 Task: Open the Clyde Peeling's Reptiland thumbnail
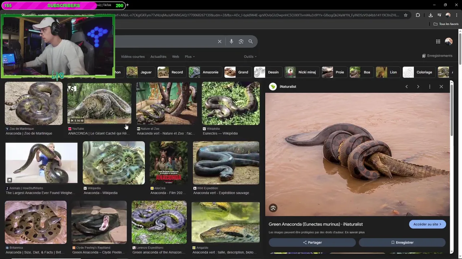click(x=99, y=222)
